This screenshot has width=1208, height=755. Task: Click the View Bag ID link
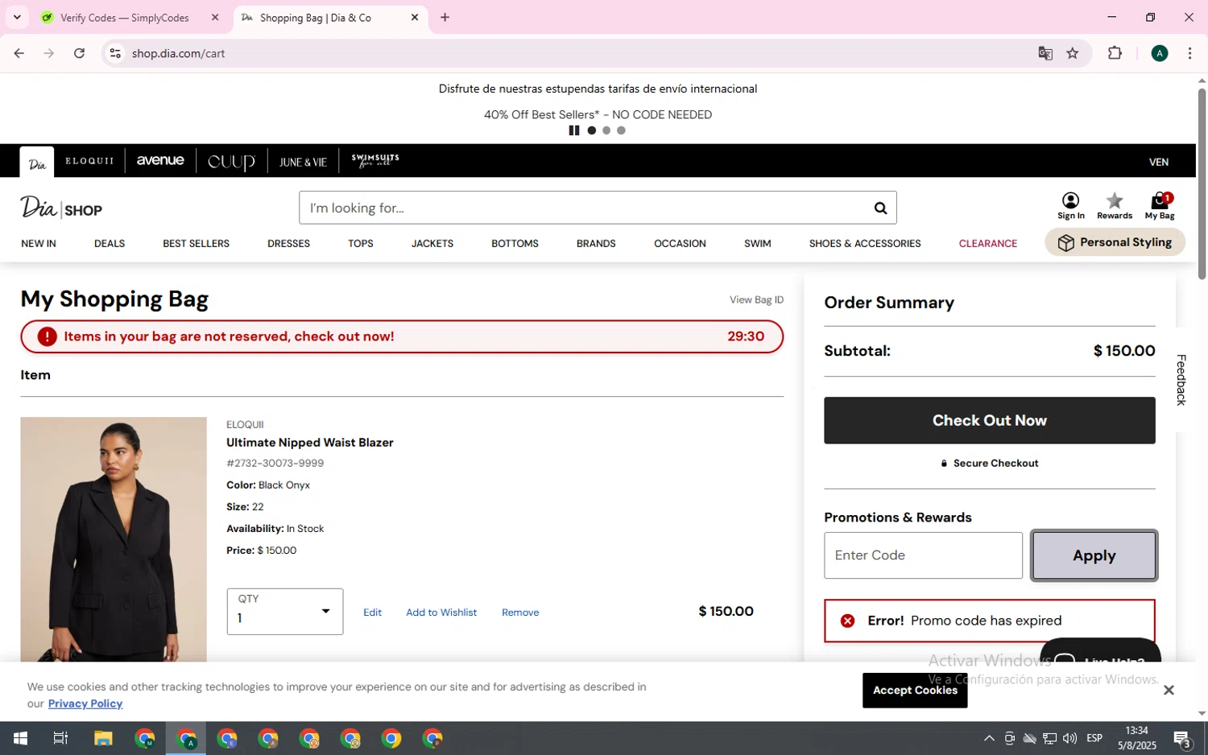pyautogui.click(x=756, y=299)
